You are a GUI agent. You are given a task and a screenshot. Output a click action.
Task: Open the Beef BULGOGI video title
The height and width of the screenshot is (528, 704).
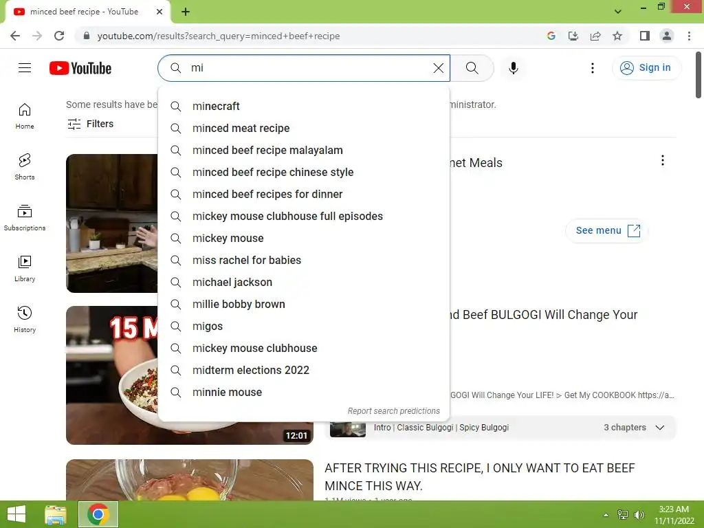pos(544,315)
